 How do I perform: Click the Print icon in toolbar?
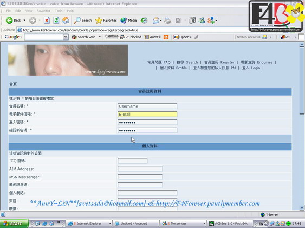tap(167, 21)
